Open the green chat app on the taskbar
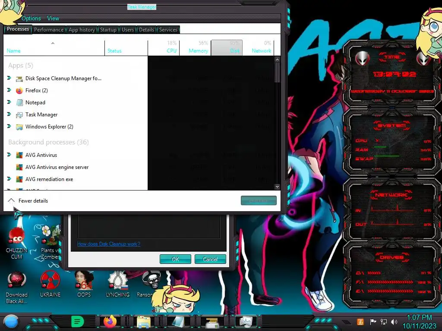Screen dimensions: 442x331 78,322
